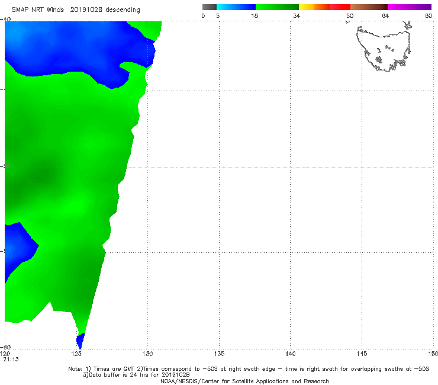Click the yellow-orange section of the color bar
Image resolution: width=438 pixels, height=385 pixels.
coord(314,7)
